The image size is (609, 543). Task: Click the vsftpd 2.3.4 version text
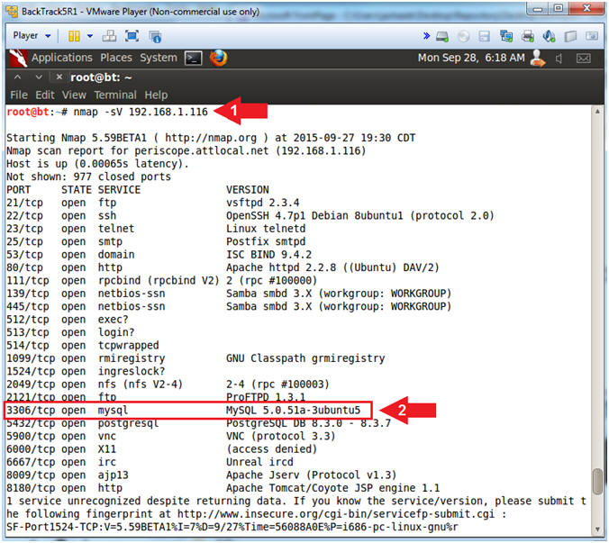[x=262, y=203]
